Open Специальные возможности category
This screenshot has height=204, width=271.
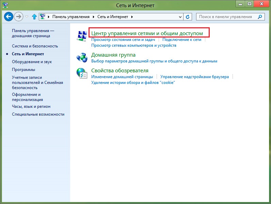pos(38,114)
